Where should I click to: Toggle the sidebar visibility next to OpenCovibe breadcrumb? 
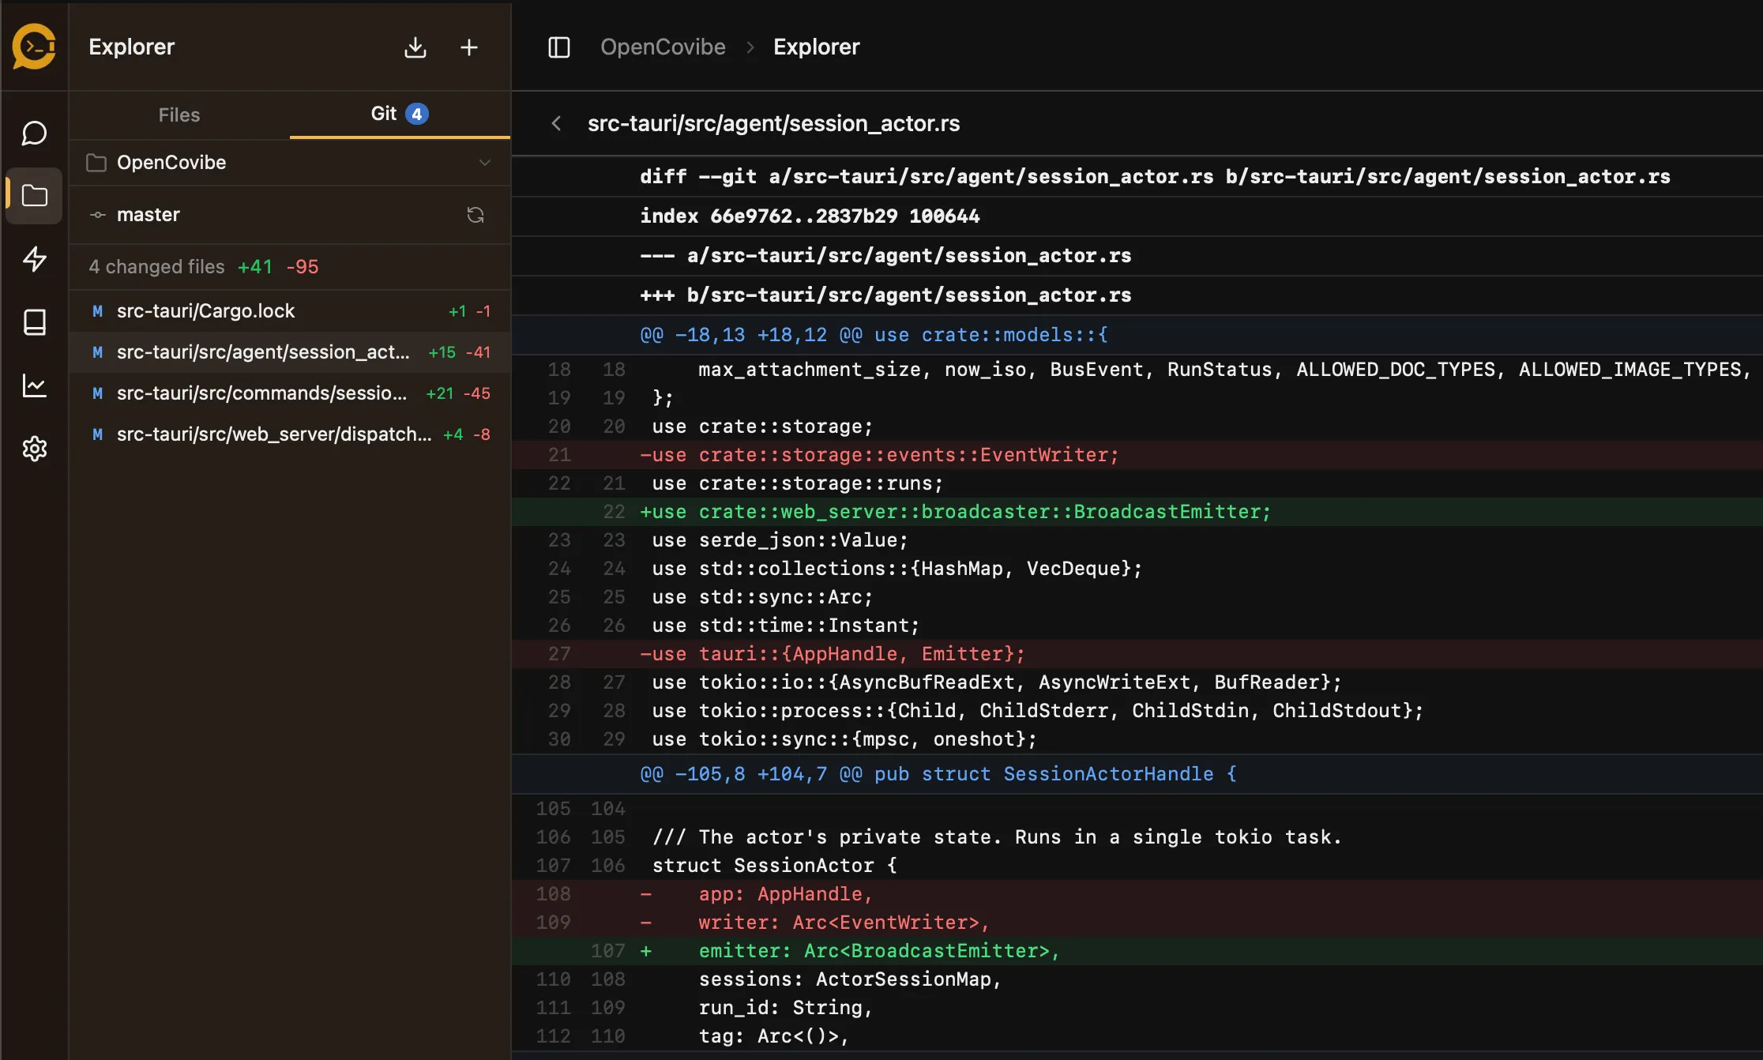[x=558, y=47]
